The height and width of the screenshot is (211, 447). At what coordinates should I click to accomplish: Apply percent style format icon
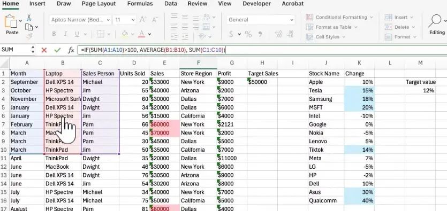(x=248, y=34)
